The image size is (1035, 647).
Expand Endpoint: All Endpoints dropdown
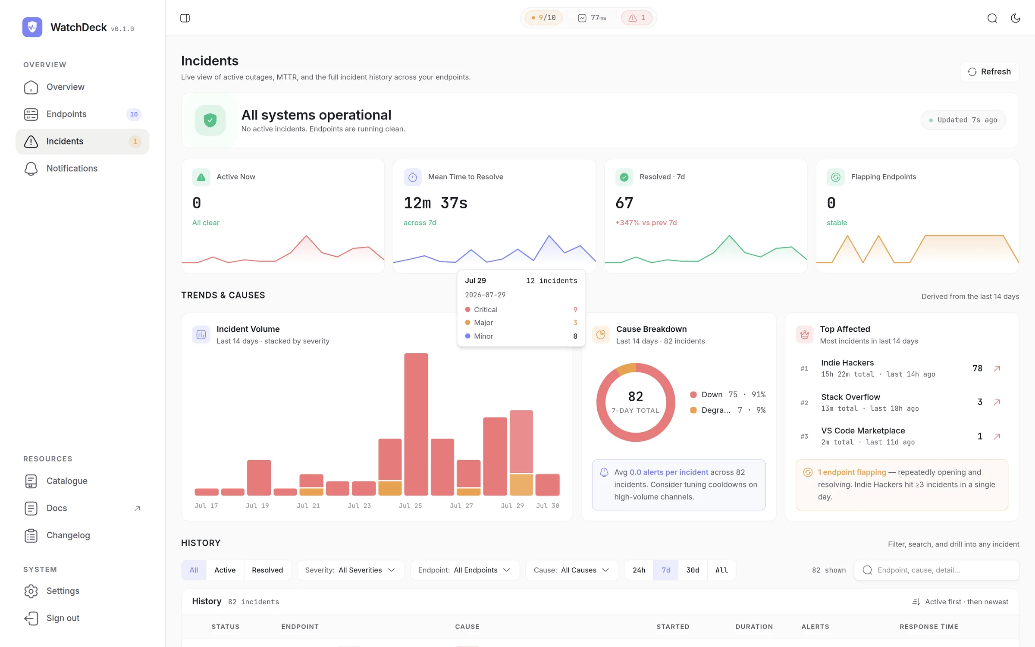click(465, 570)
